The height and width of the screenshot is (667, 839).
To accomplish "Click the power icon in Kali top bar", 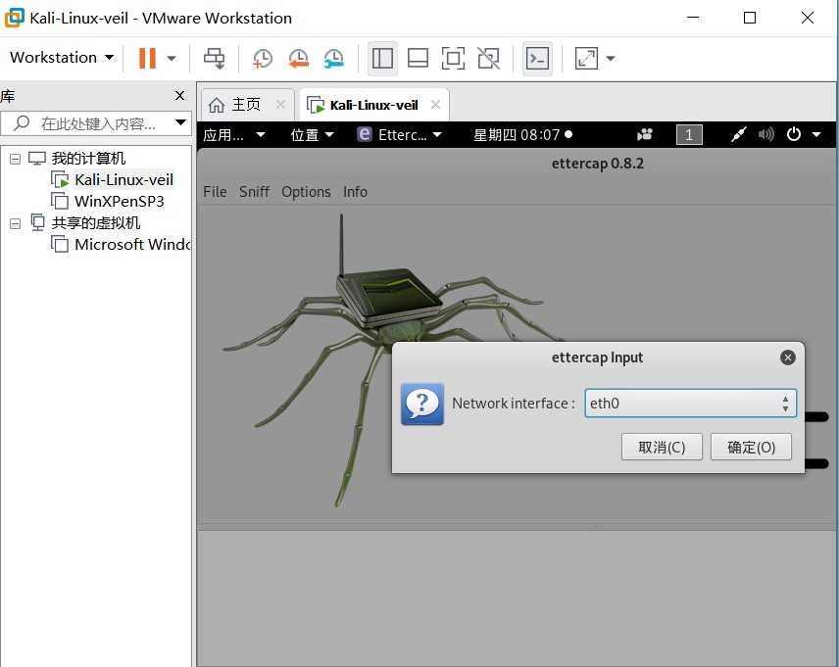I will [794, 134].
